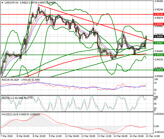The height and width of the screenshot is (139, 164).
Task: Click the 13 Mar 12:00 time label
Action: 104,136
